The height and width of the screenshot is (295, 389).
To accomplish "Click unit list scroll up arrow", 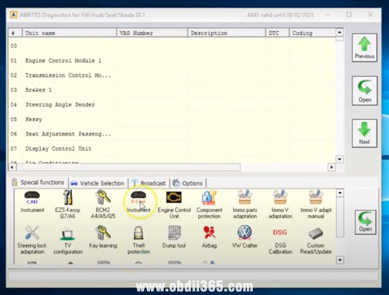I will [x=340, y=32].
